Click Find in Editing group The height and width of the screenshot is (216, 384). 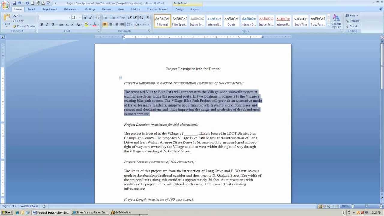352,16
